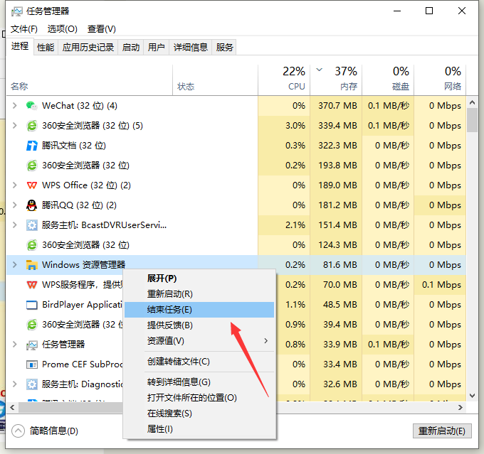Screen dimensions: 484x454
Task: Open the 文件(F) menu
Action: (23, 29)
